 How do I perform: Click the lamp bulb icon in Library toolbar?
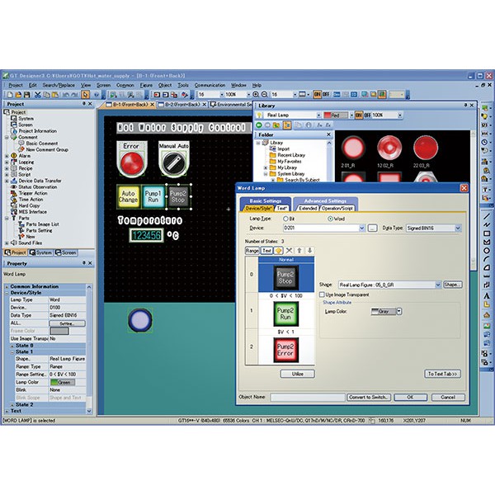click(260, 115)
